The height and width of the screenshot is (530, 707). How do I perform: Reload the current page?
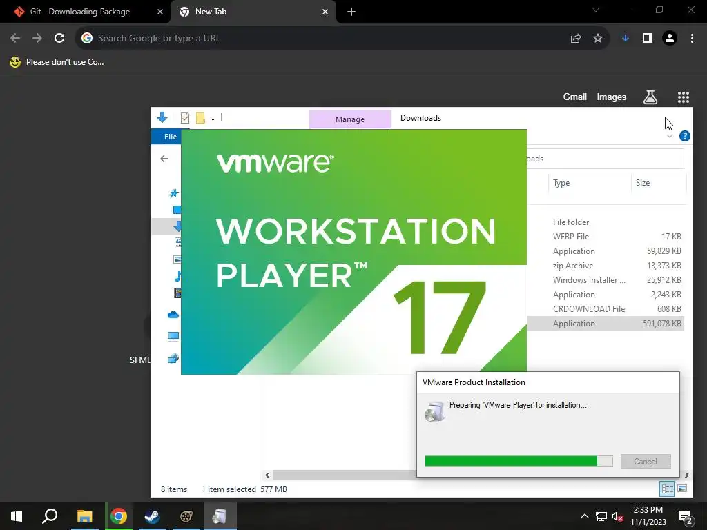coord(59,39)
